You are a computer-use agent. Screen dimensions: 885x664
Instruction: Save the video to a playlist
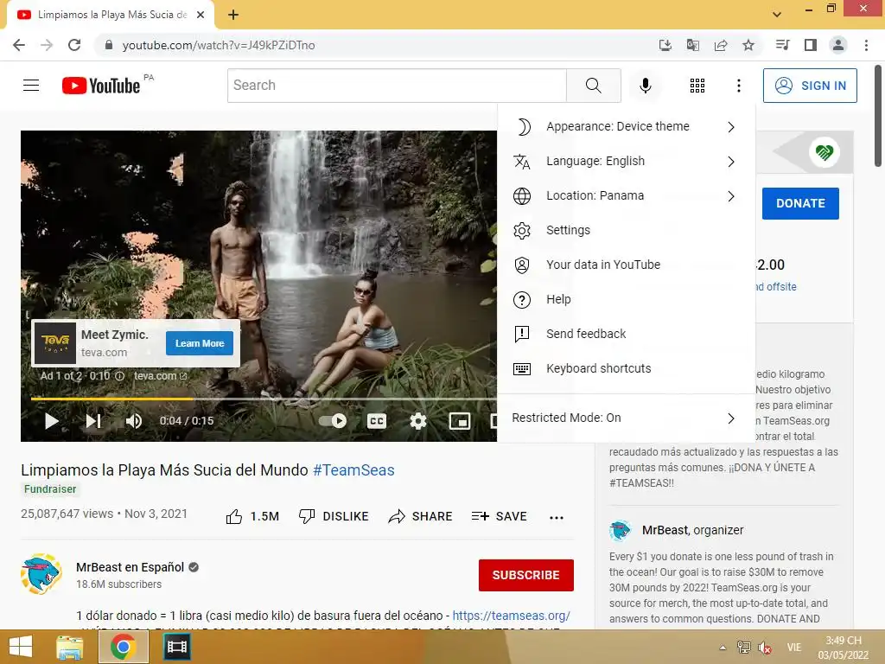pyautogui.click(x=500, y=516)
